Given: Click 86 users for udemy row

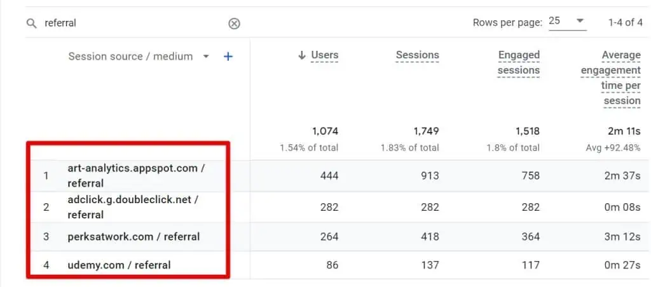Looking at the screenshot, I should 332,265.
